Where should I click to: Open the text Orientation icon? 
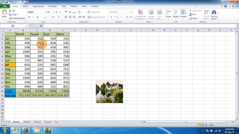click(80, 12)
